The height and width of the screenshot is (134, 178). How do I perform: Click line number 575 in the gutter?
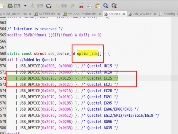click(3, 91)
